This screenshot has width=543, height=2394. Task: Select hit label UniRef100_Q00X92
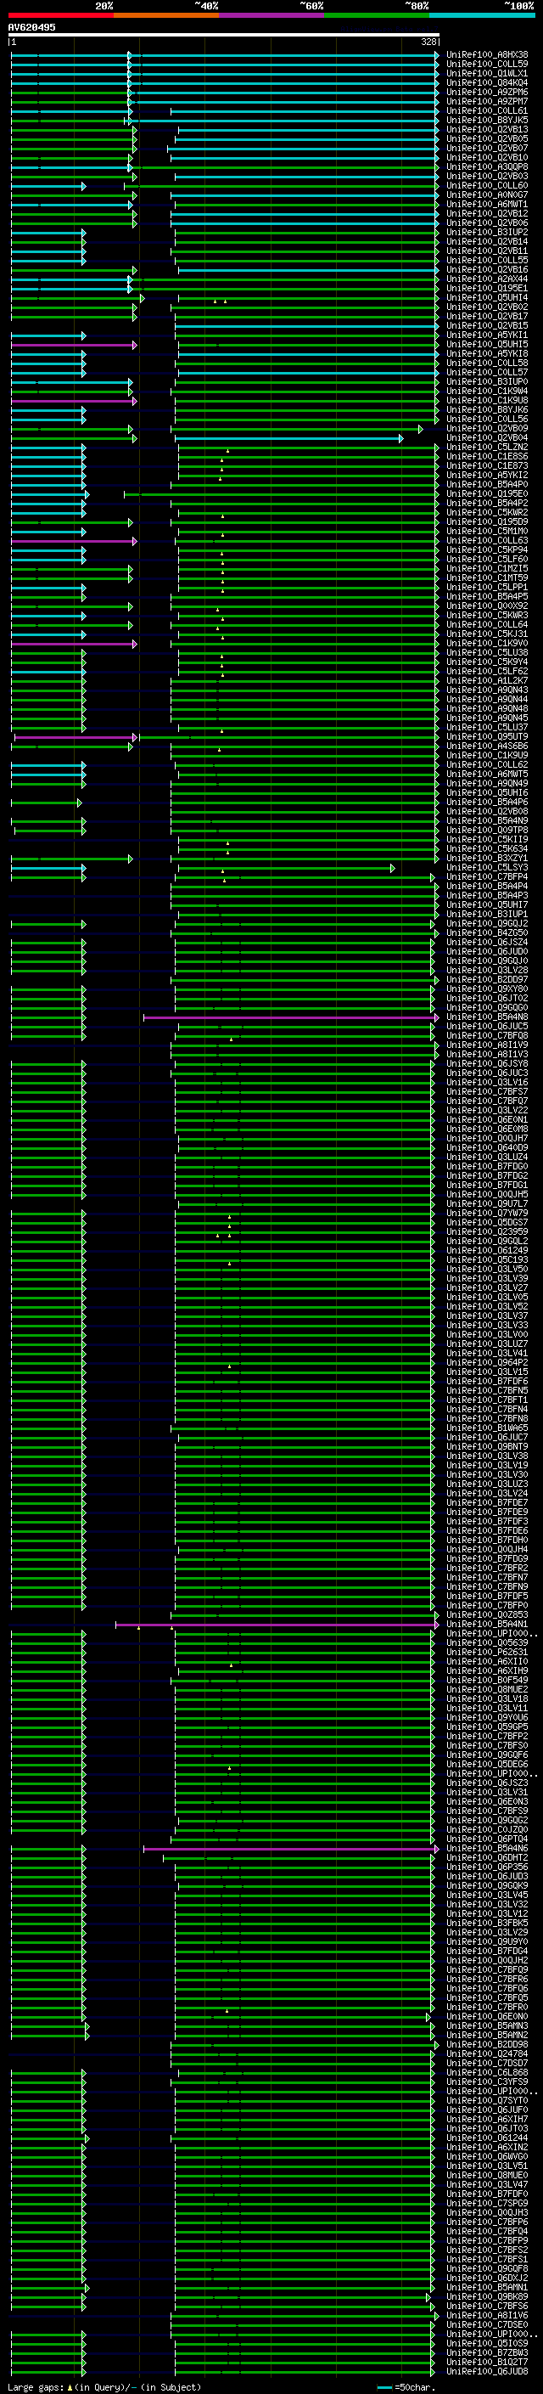click(x=487, y=606)
